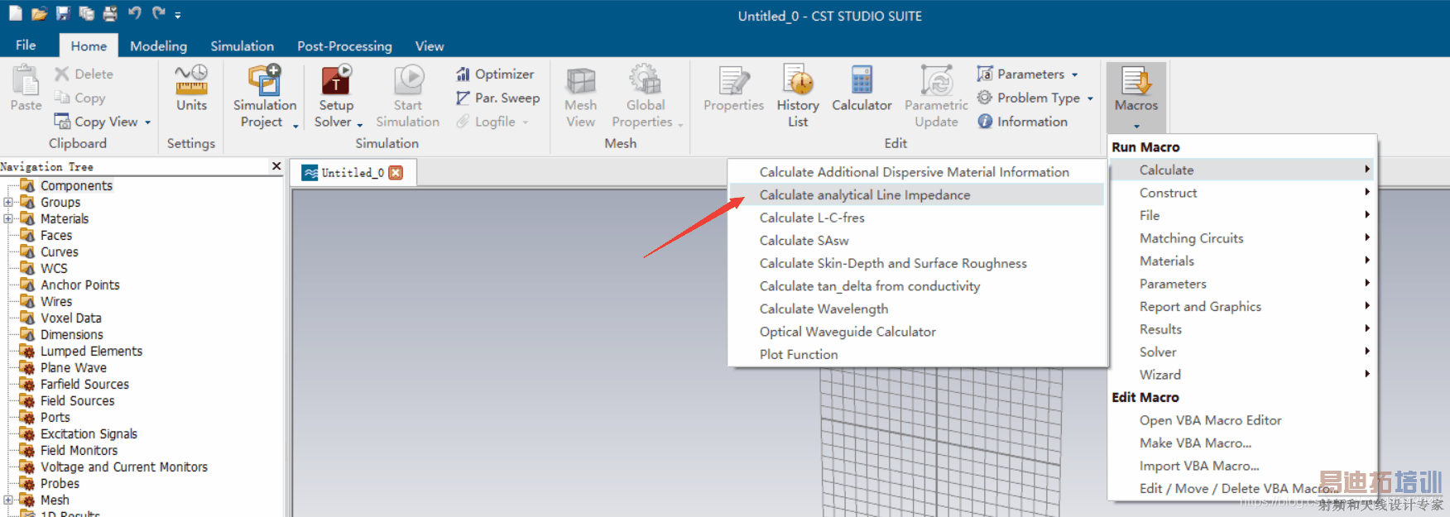Click the Setup Solver icon
Image resolution: width=1450 pixels, height=517 pixels.
[x=336, y=80]
